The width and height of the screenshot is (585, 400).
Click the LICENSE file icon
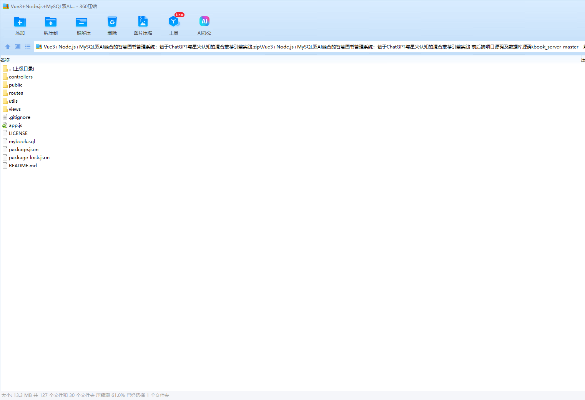tap(5, 133)
